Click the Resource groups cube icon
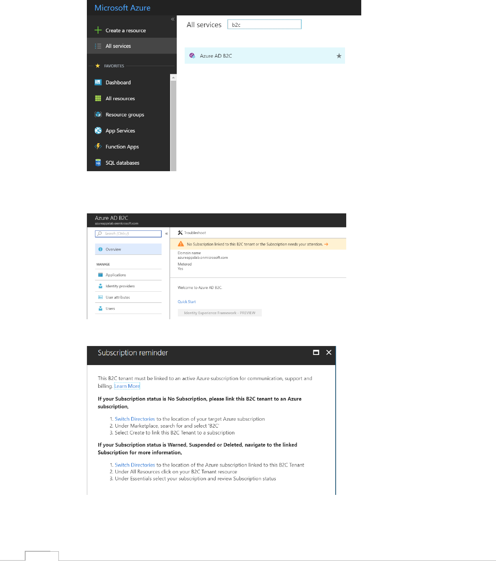The height and width of the screenshot is (561, 496). coord(98,114)
